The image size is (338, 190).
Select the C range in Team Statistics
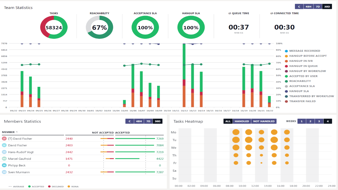(299, 7)
